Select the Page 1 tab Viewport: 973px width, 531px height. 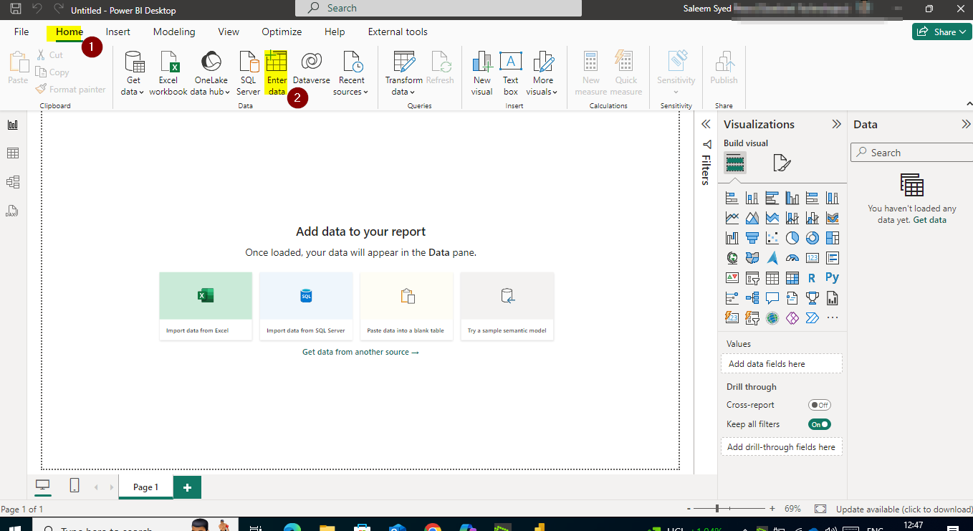pos(147,487)
